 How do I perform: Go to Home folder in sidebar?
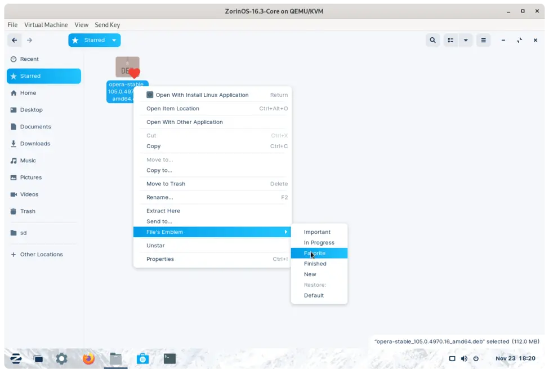[44, 93]
